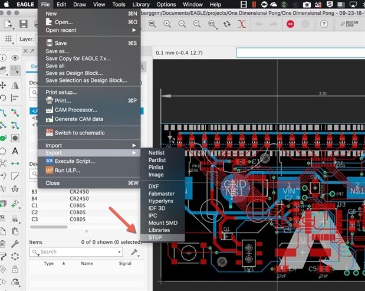
Task: Select the Group selection tool
Action: [x=15, y=70]
